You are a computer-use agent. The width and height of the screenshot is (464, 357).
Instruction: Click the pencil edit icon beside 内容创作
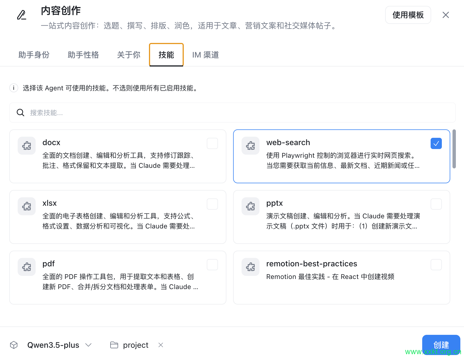(x=22, y=15)
